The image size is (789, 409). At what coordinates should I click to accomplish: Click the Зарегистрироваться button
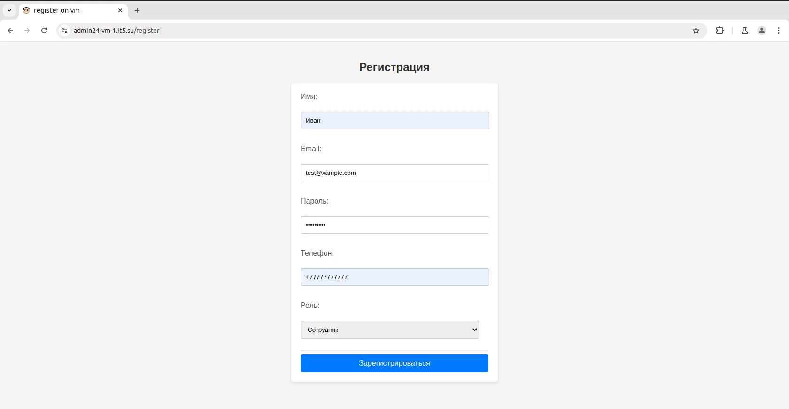tap(394, 363)
